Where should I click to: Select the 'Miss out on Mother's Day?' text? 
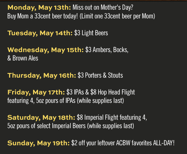[x=103, y=7]
